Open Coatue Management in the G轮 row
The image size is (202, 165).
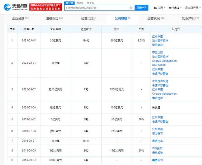coord(165,61)
